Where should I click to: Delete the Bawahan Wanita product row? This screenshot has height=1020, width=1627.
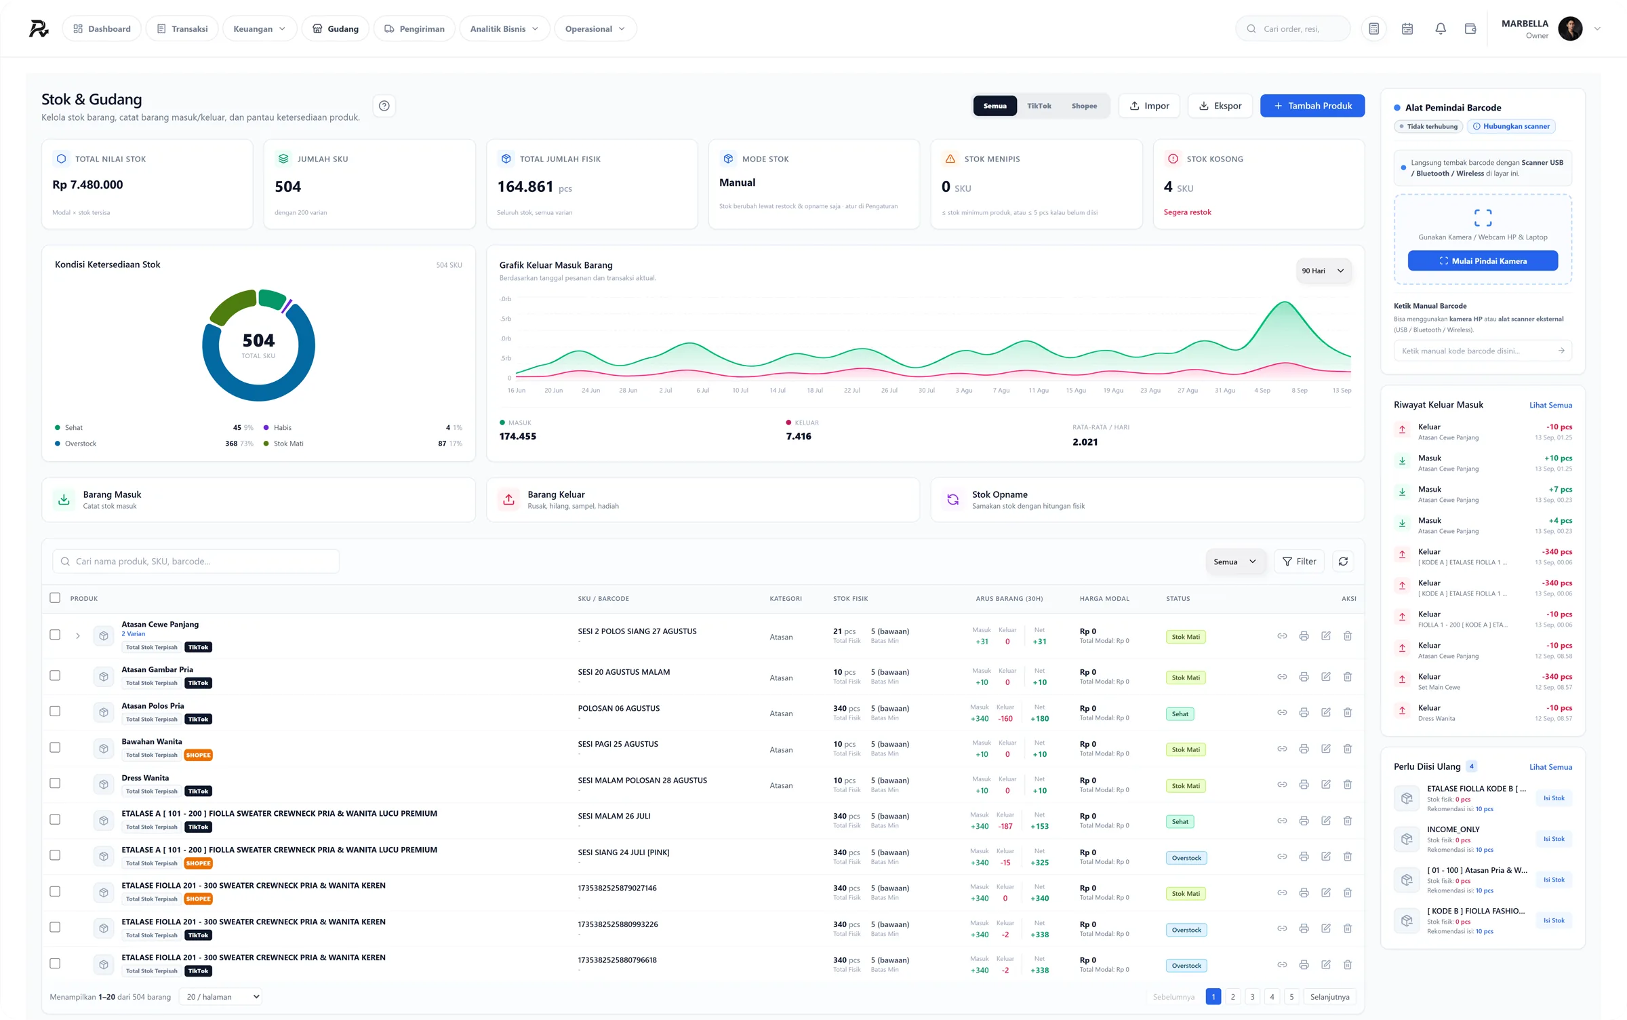tap(1348, 749)
